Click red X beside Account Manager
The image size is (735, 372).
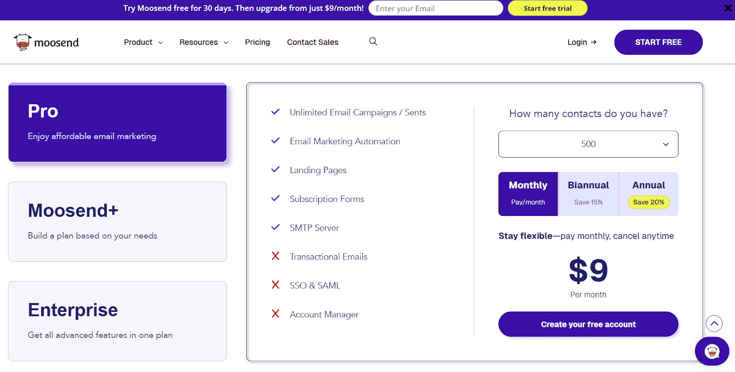(275, 314)
